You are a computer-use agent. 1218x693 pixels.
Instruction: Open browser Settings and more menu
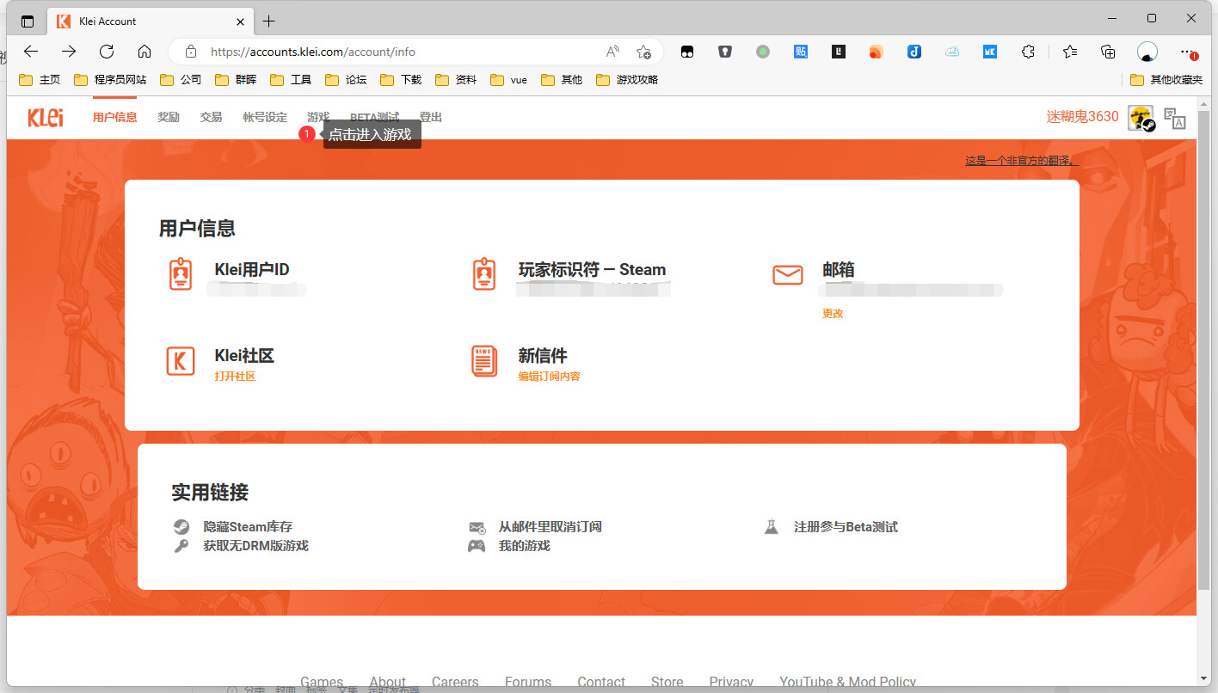pos(1188,52)
